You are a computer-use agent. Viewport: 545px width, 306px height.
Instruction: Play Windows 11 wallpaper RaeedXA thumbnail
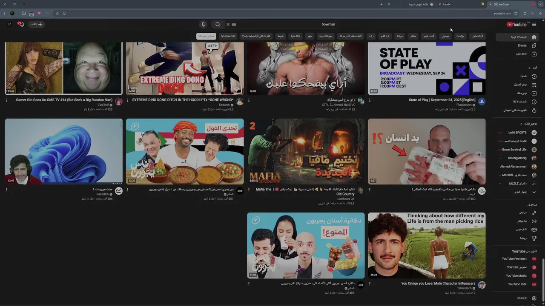pos(64,151)
